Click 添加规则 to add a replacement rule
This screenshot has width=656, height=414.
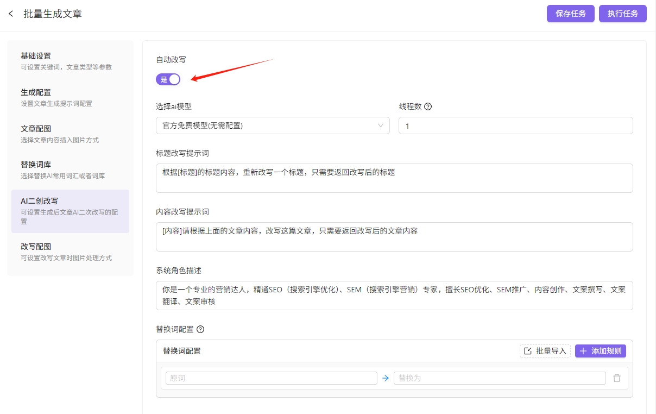600,351
